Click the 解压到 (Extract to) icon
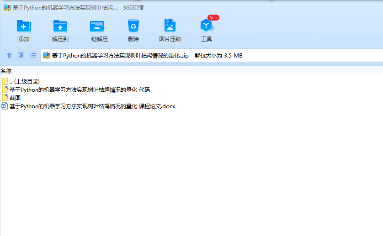 click(x=60, y=26)
